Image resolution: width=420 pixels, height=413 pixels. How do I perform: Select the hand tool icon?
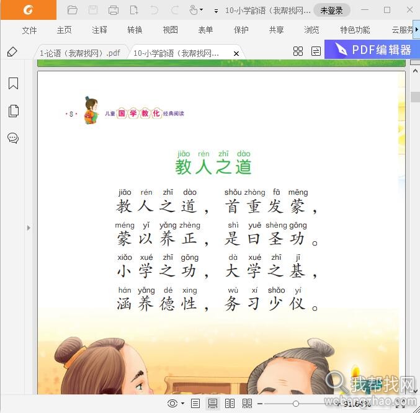coord(193,10)
